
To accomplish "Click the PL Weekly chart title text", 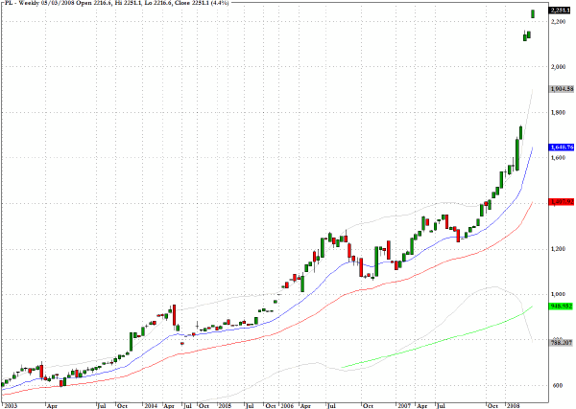I will tap(117, 3).
